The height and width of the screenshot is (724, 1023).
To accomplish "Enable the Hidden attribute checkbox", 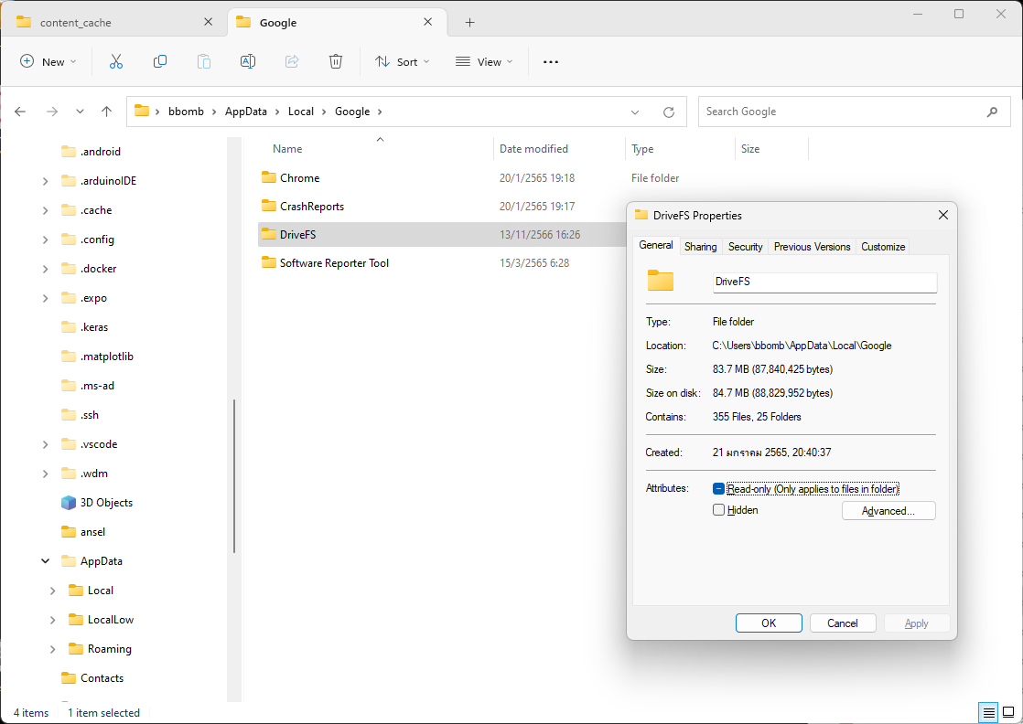I will [718, 510].
